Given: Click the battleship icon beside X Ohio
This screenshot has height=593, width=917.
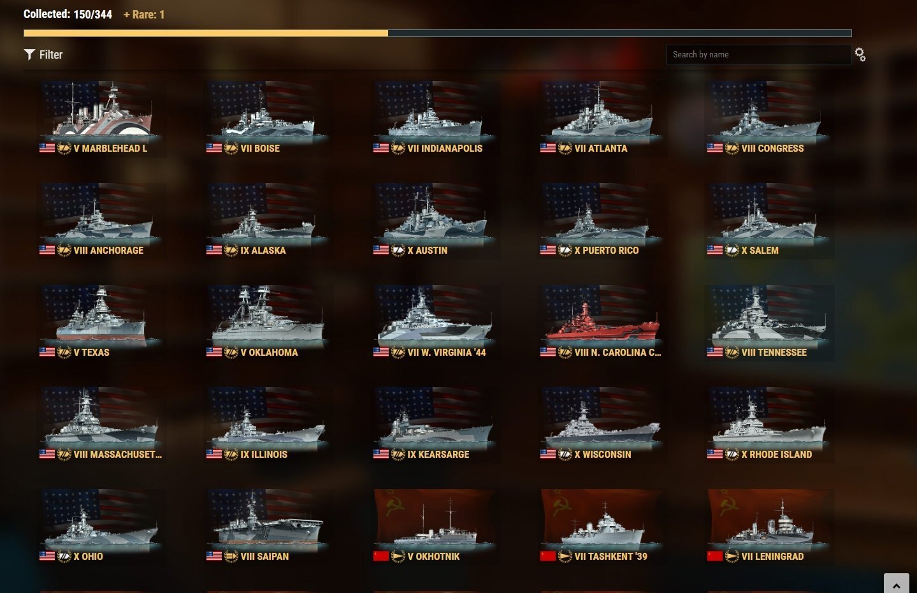Looking at the screenshot, I should 64,557.
